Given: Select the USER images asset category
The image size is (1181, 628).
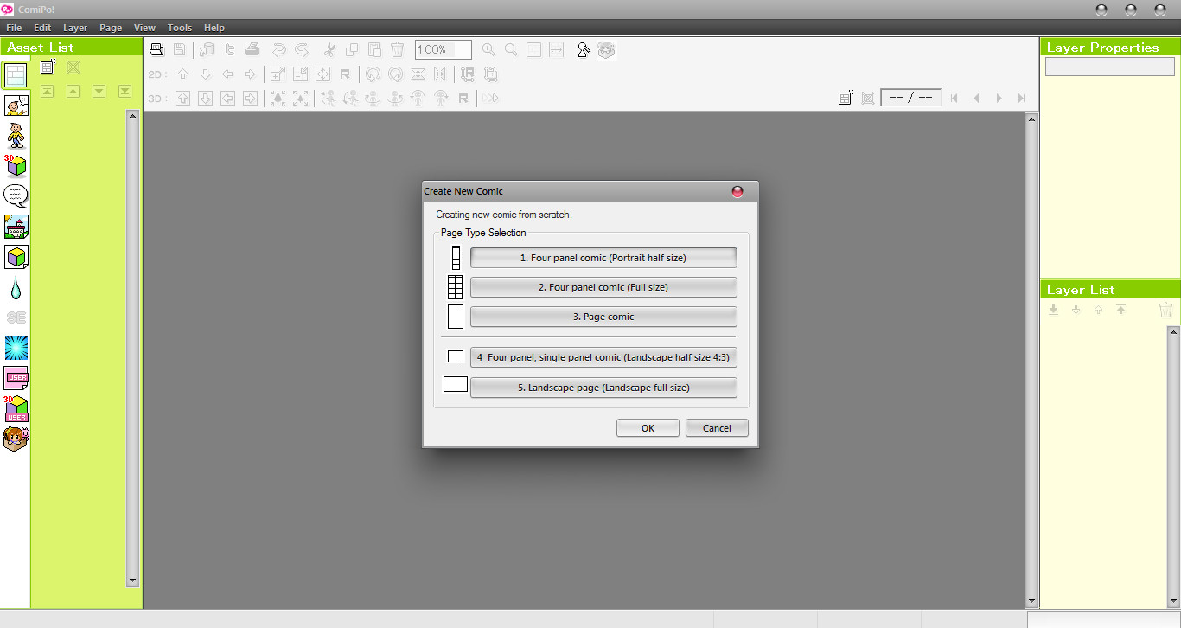Looking at the screenshot, I should coord(15,377).
